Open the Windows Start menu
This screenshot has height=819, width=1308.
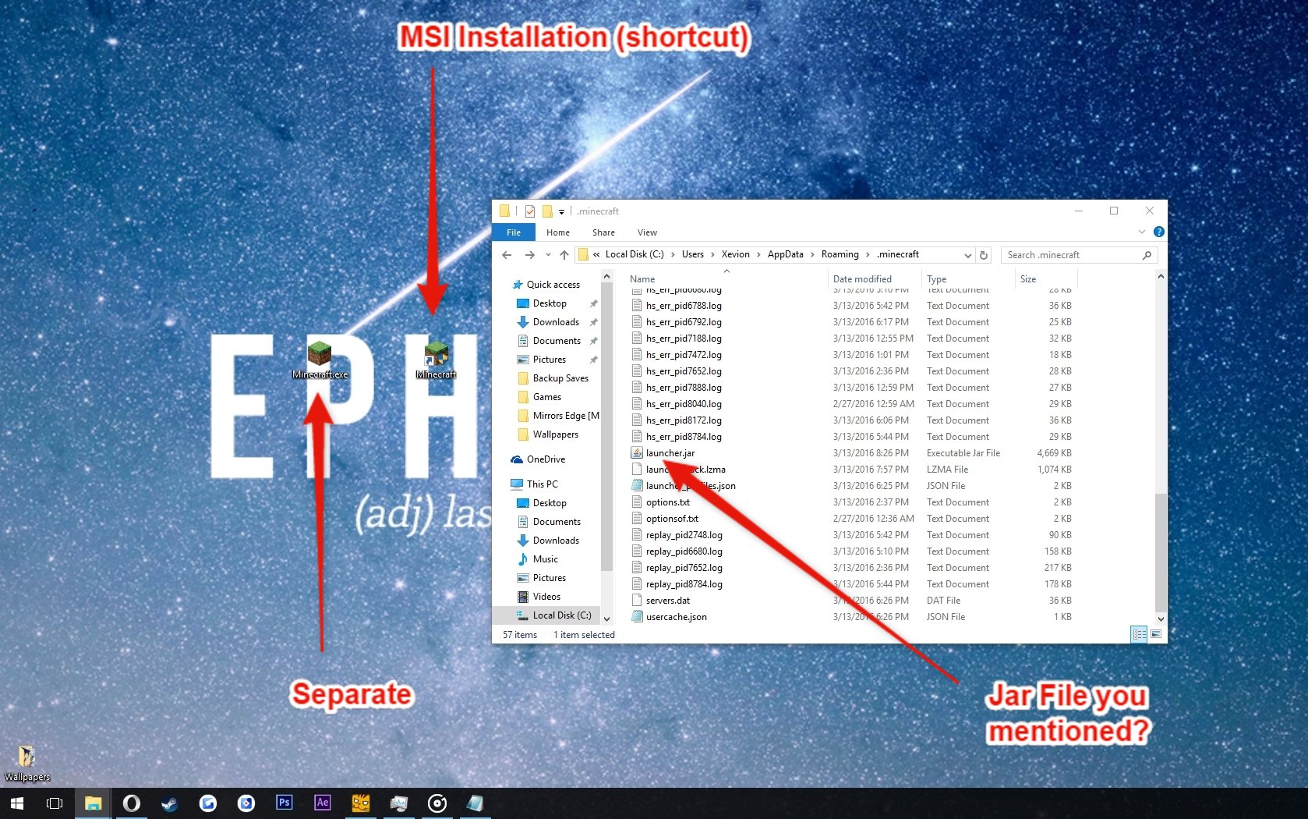pyautogui.click(x=17, y=803)
